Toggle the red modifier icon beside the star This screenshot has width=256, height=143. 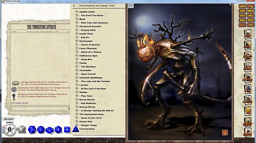[3, 127]
